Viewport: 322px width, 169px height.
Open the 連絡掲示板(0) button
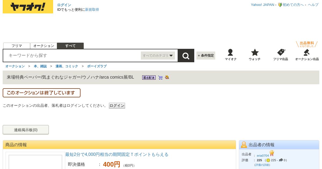[x=26, y=130]
